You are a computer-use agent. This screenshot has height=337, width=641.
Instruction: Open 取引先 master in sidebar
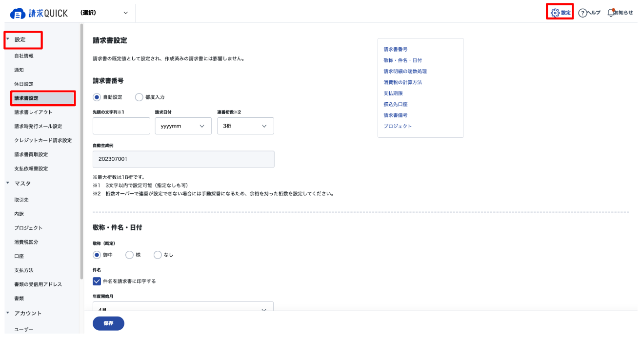click(21, 200)
